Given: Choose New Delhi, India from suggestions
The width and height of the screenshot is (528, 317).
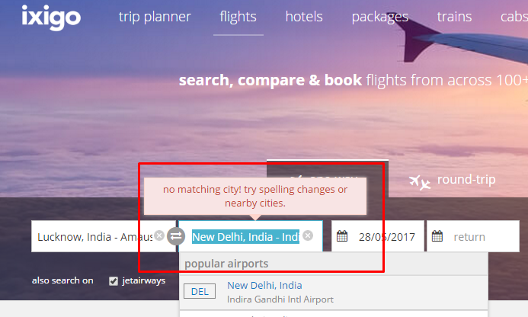Looking at the screenshot, I should 334,293.
